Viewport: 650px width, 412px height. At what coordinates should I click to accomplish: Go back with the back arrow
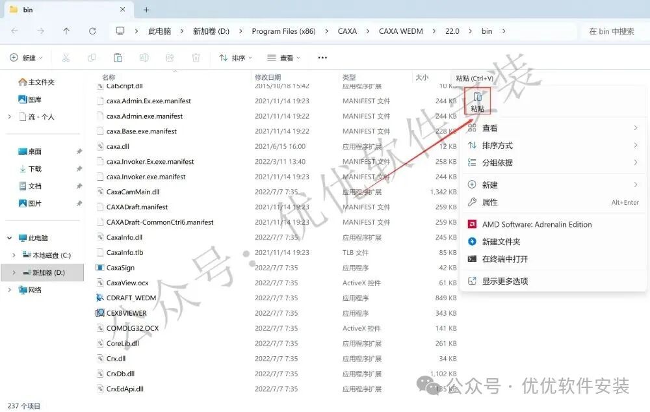coord(14,31)
